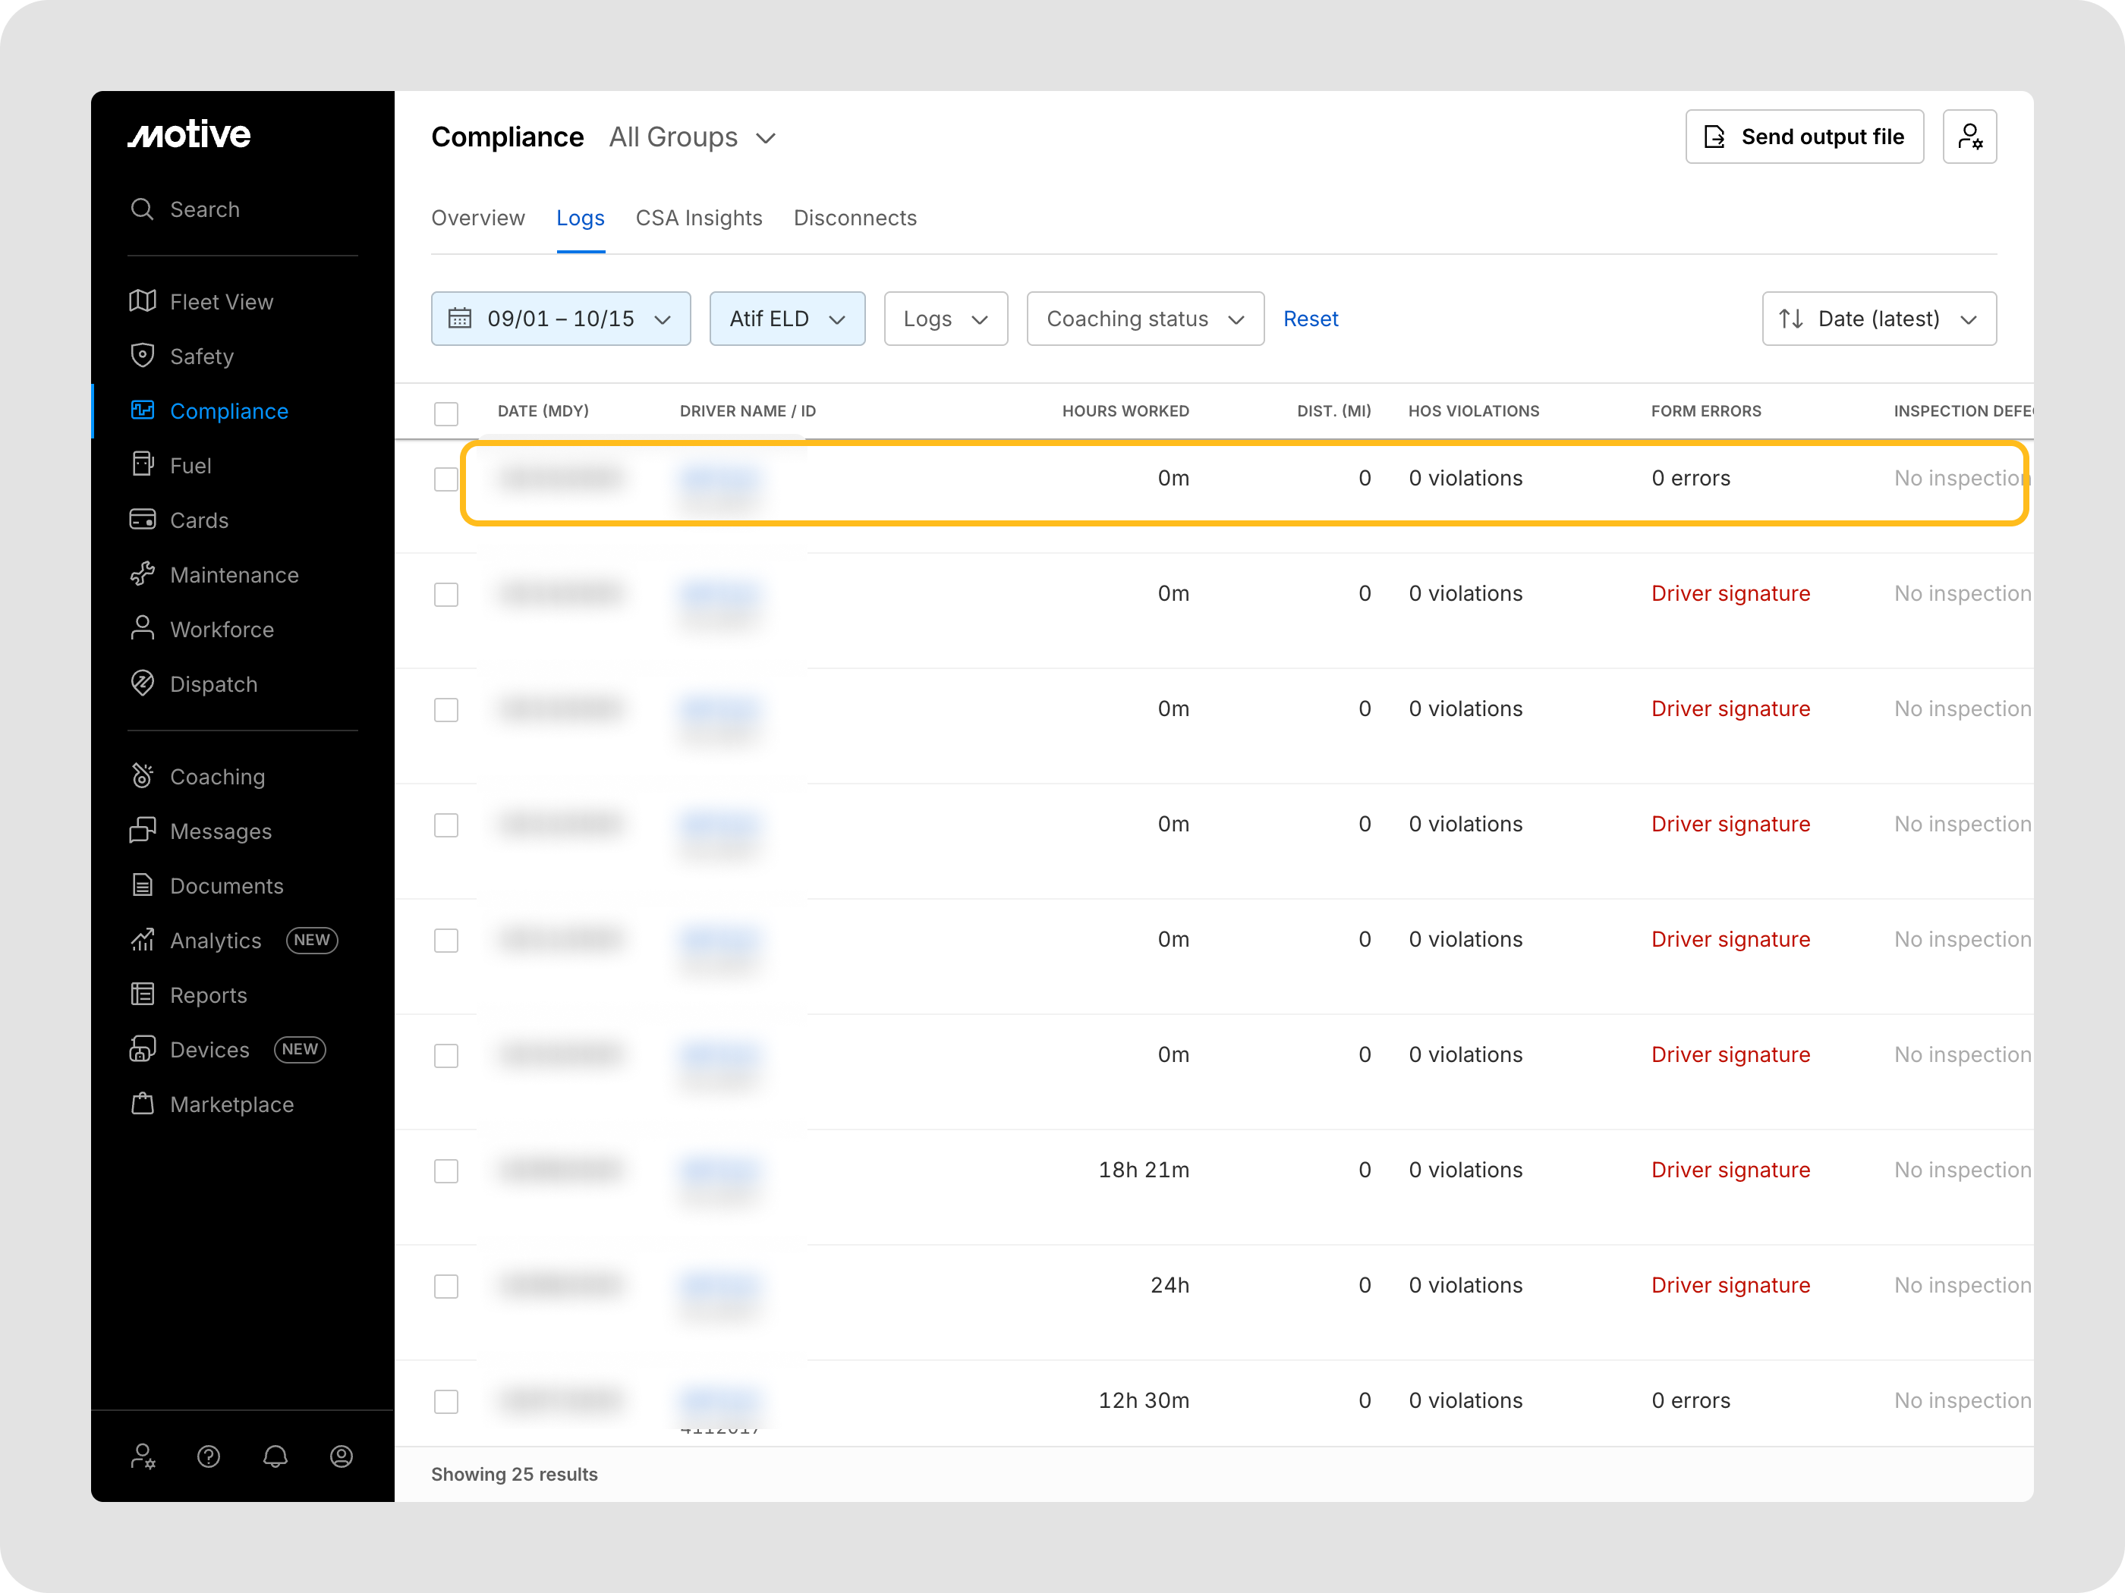Click the Maintenance wrench icon
2125x1593 pixels.
point(142,574)
